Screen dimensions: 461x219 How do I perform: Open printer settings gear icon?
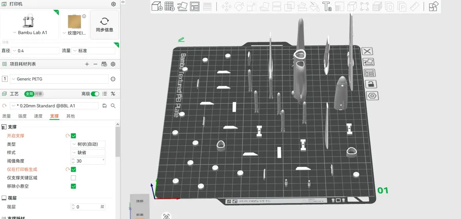(113, 4)
